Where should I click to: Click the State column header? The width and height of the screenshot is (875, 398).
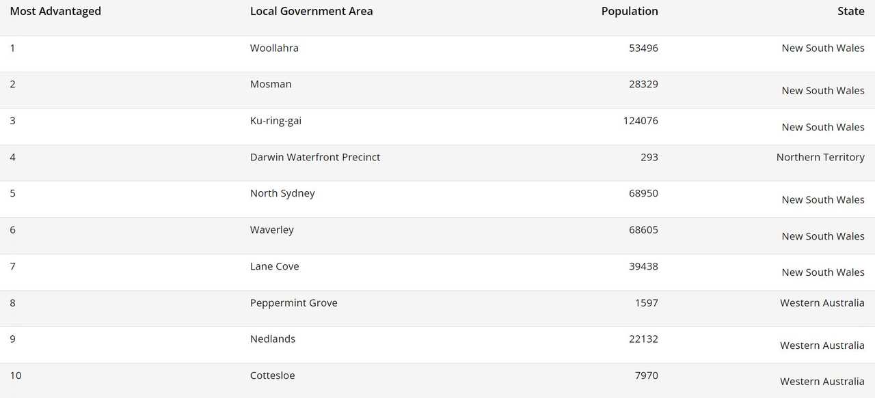point(850,11)
